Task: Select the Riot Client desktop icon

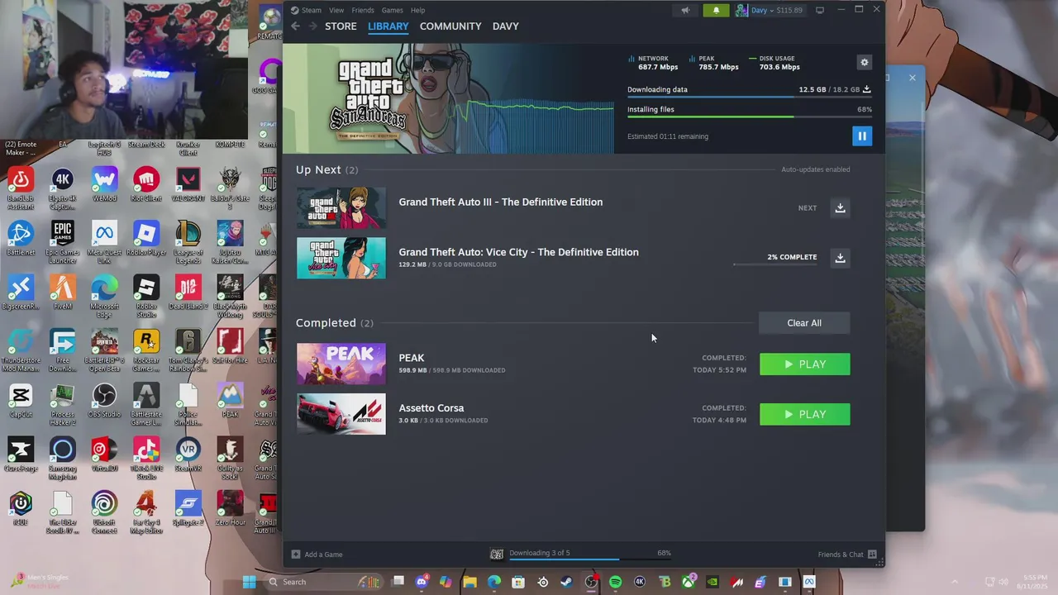Action: pos(146,185)
